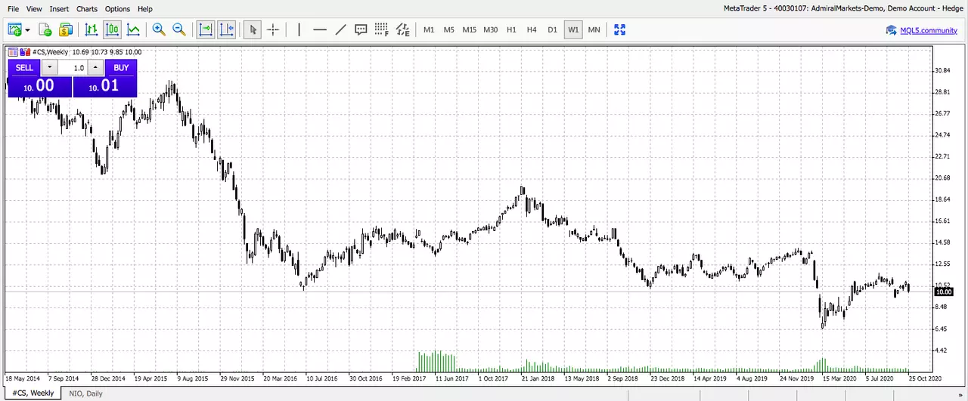Switch chart to bar chart icon
The image size is (968, 401).
point(92,29)
